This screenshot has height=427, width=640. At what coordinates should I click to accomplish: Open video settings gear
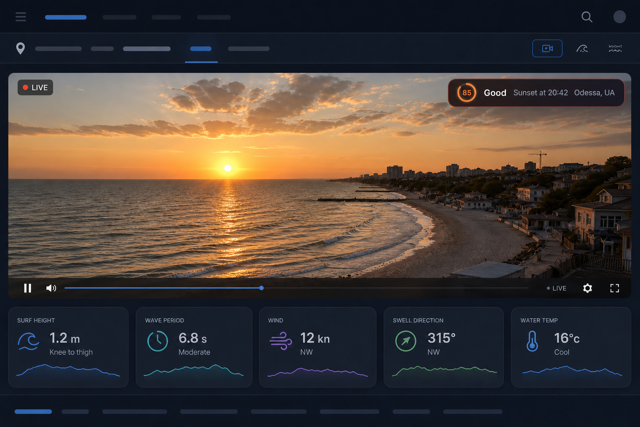(587, 288)
